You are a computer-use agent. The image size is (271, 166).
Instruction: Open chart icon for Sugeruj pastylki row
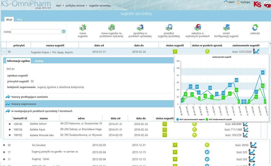pos(252,152)
